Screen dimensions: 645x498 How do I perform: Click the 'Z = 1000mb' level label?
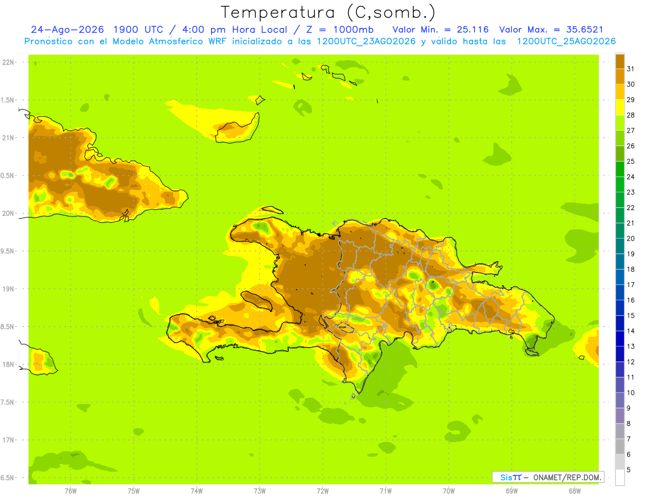coord(340,30)
